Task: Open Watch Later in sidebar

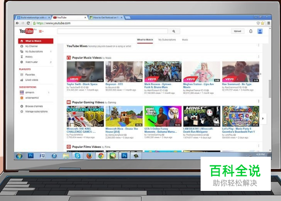Action: coord(32,62)
